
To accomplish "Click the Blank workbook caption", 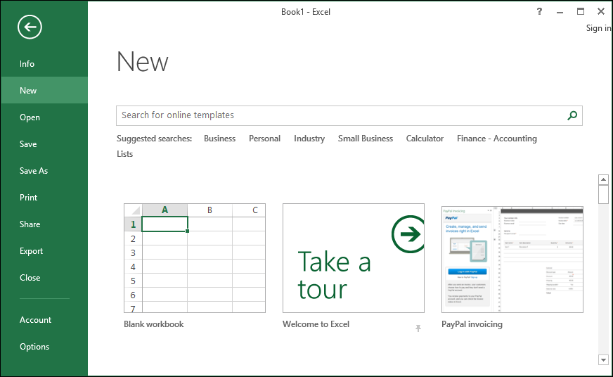I will (x=154, y=324).
